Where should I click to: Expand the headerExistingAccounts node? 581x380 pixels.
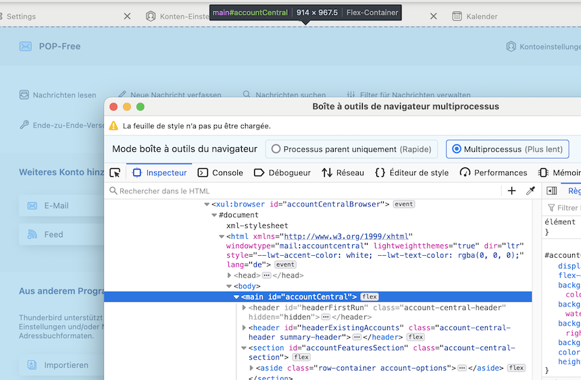(244, 328)
